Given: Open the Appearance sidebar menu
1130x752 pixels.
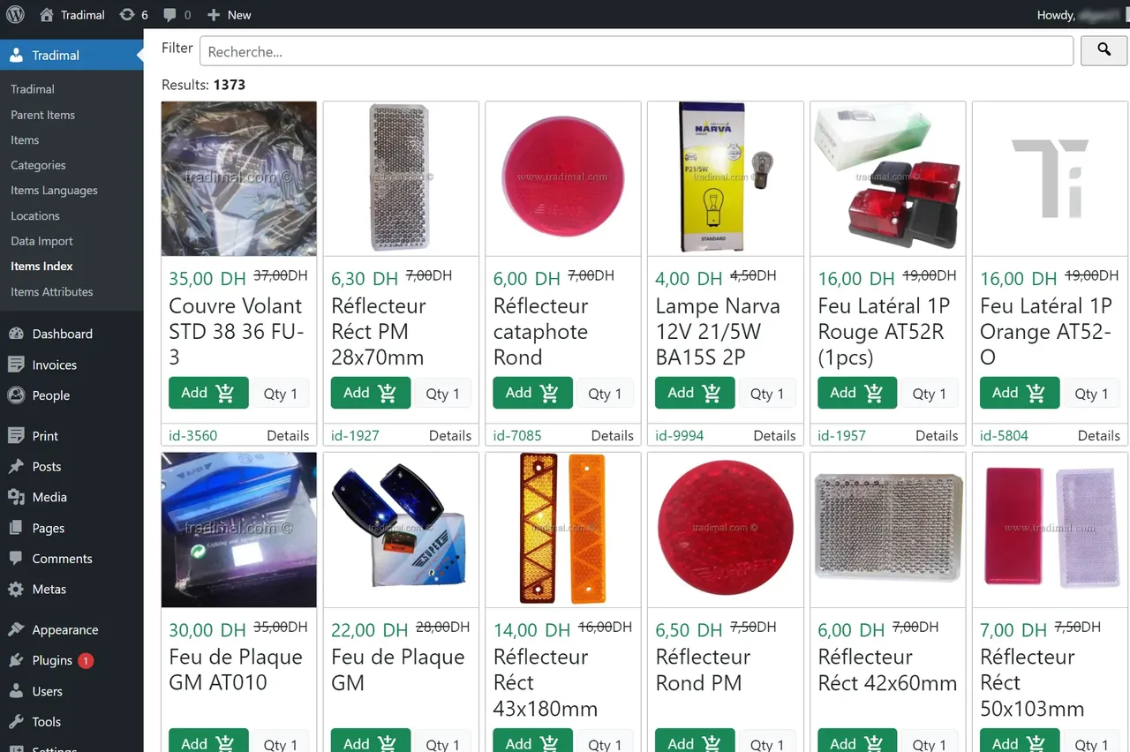Looking at the screenshot, I should tap(64, 629).
